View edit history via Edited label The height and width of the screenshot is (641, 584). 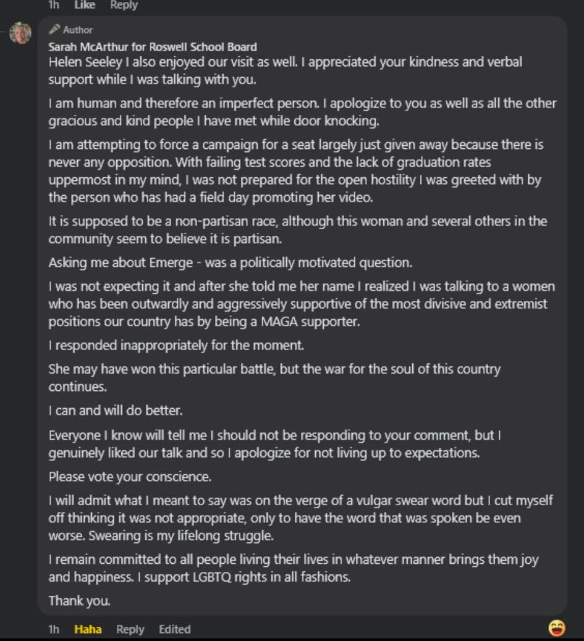[174, 629]
